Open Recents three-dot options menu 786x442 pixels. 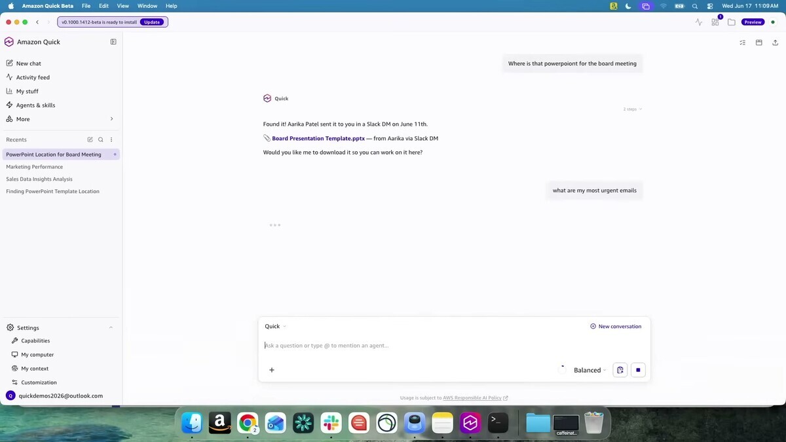pyautogui.click(x=111, y=139)
